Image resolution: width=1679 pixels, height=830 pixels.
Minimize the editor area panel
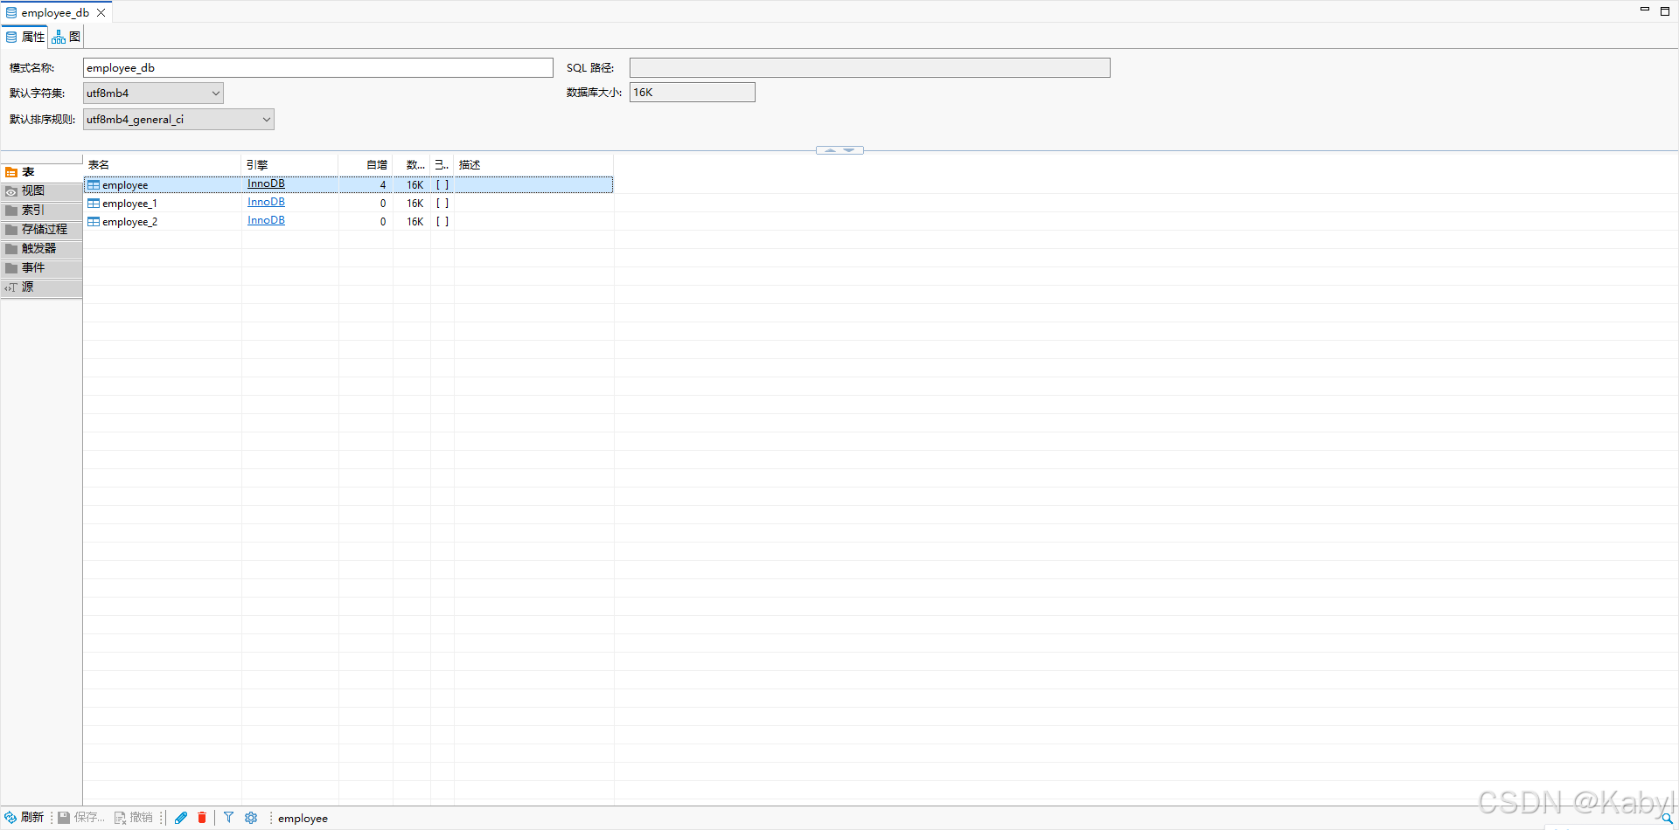point(1644,10)
